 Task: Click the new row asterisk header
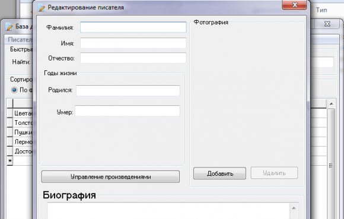tap(9, 161)
